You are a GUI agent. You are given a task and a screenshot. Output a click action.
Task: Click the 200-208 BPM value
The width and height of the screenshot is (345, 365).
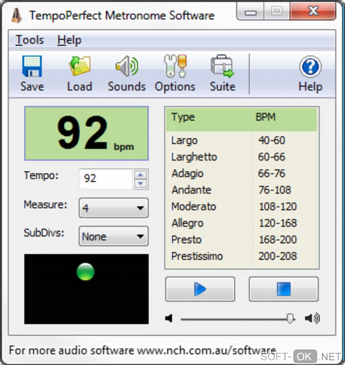click(278, 256)
